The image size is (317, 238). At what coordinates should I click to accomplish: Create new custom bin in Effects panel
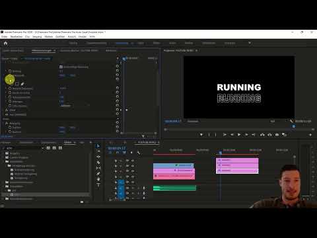[x=82, y=202]
